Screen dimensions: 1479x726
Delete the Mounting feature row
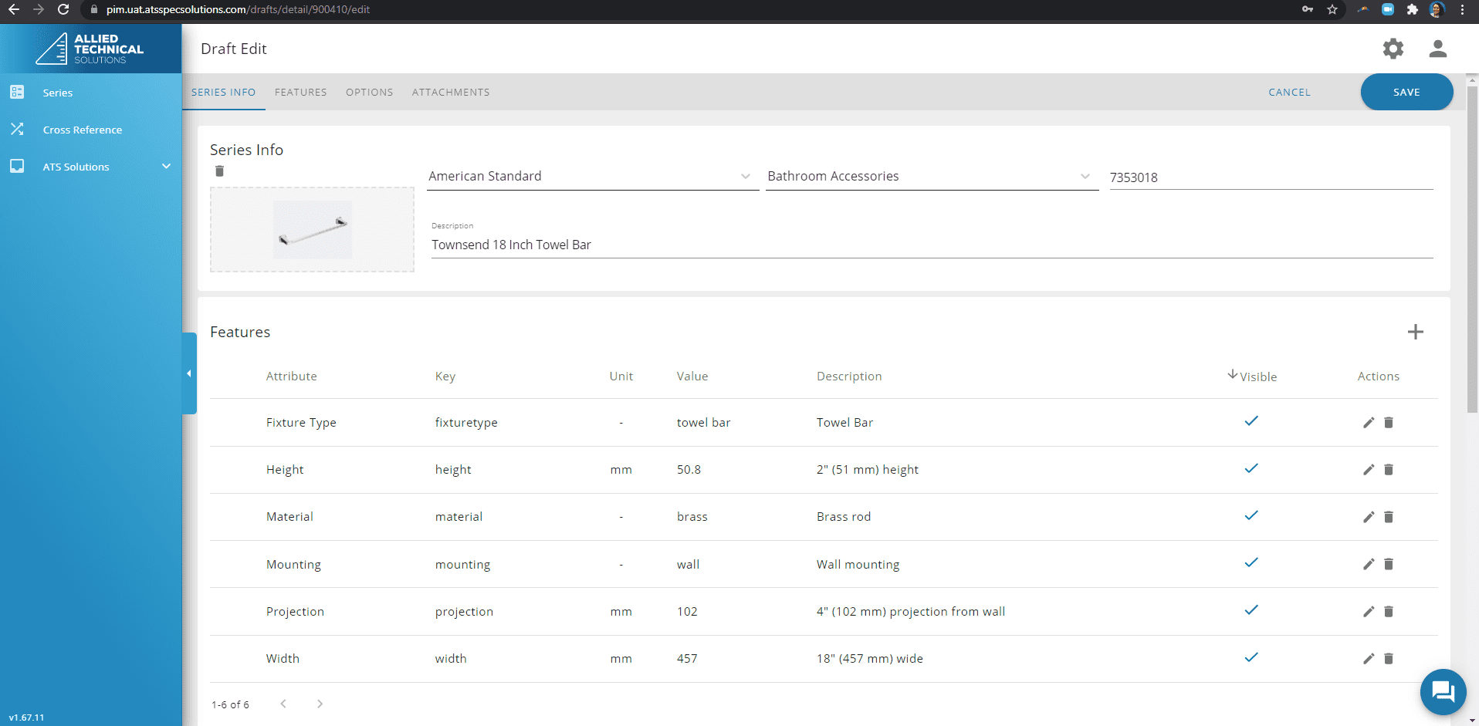pyautogui.click(x=1389, y=564)
